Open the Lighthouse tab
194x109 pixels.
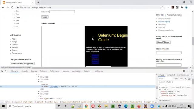99,71
